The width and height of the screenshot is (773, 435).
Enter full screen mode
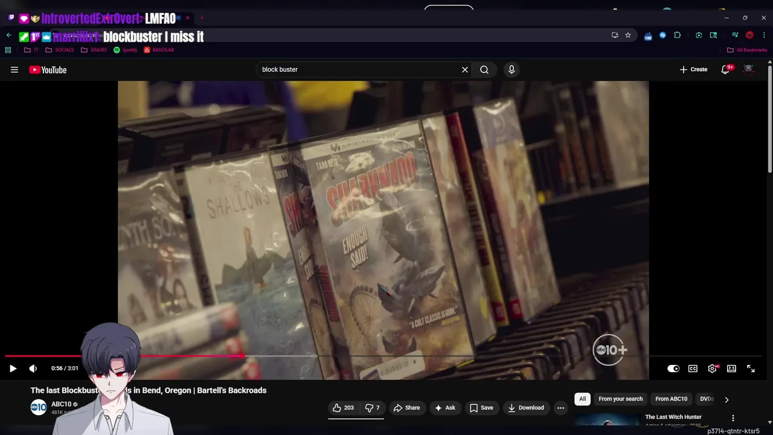point(751,369)
